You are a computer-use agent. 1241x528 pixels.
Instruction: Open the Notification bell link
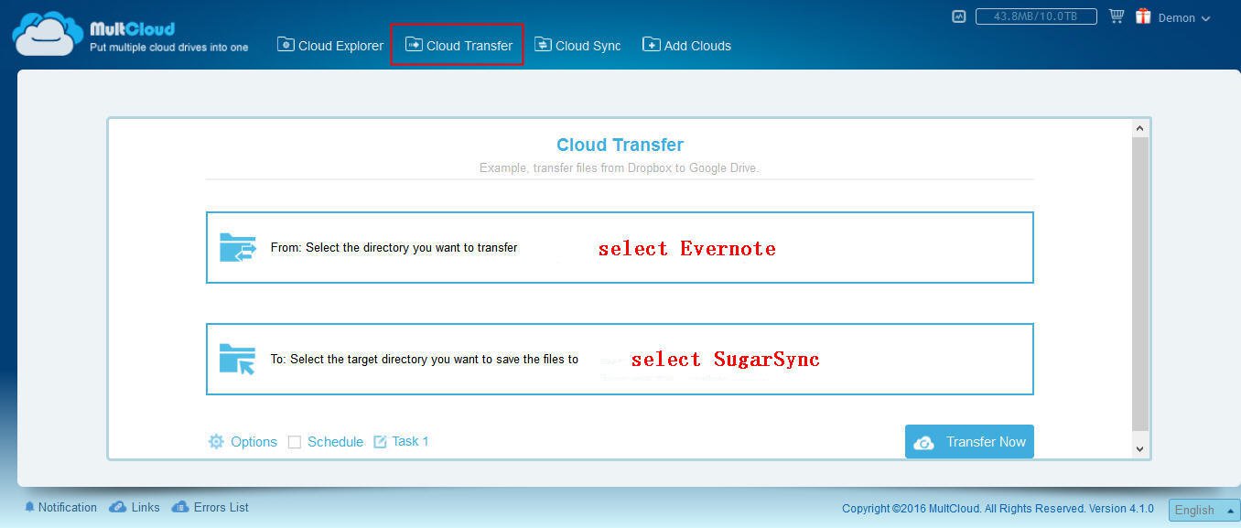coord(60,507)
